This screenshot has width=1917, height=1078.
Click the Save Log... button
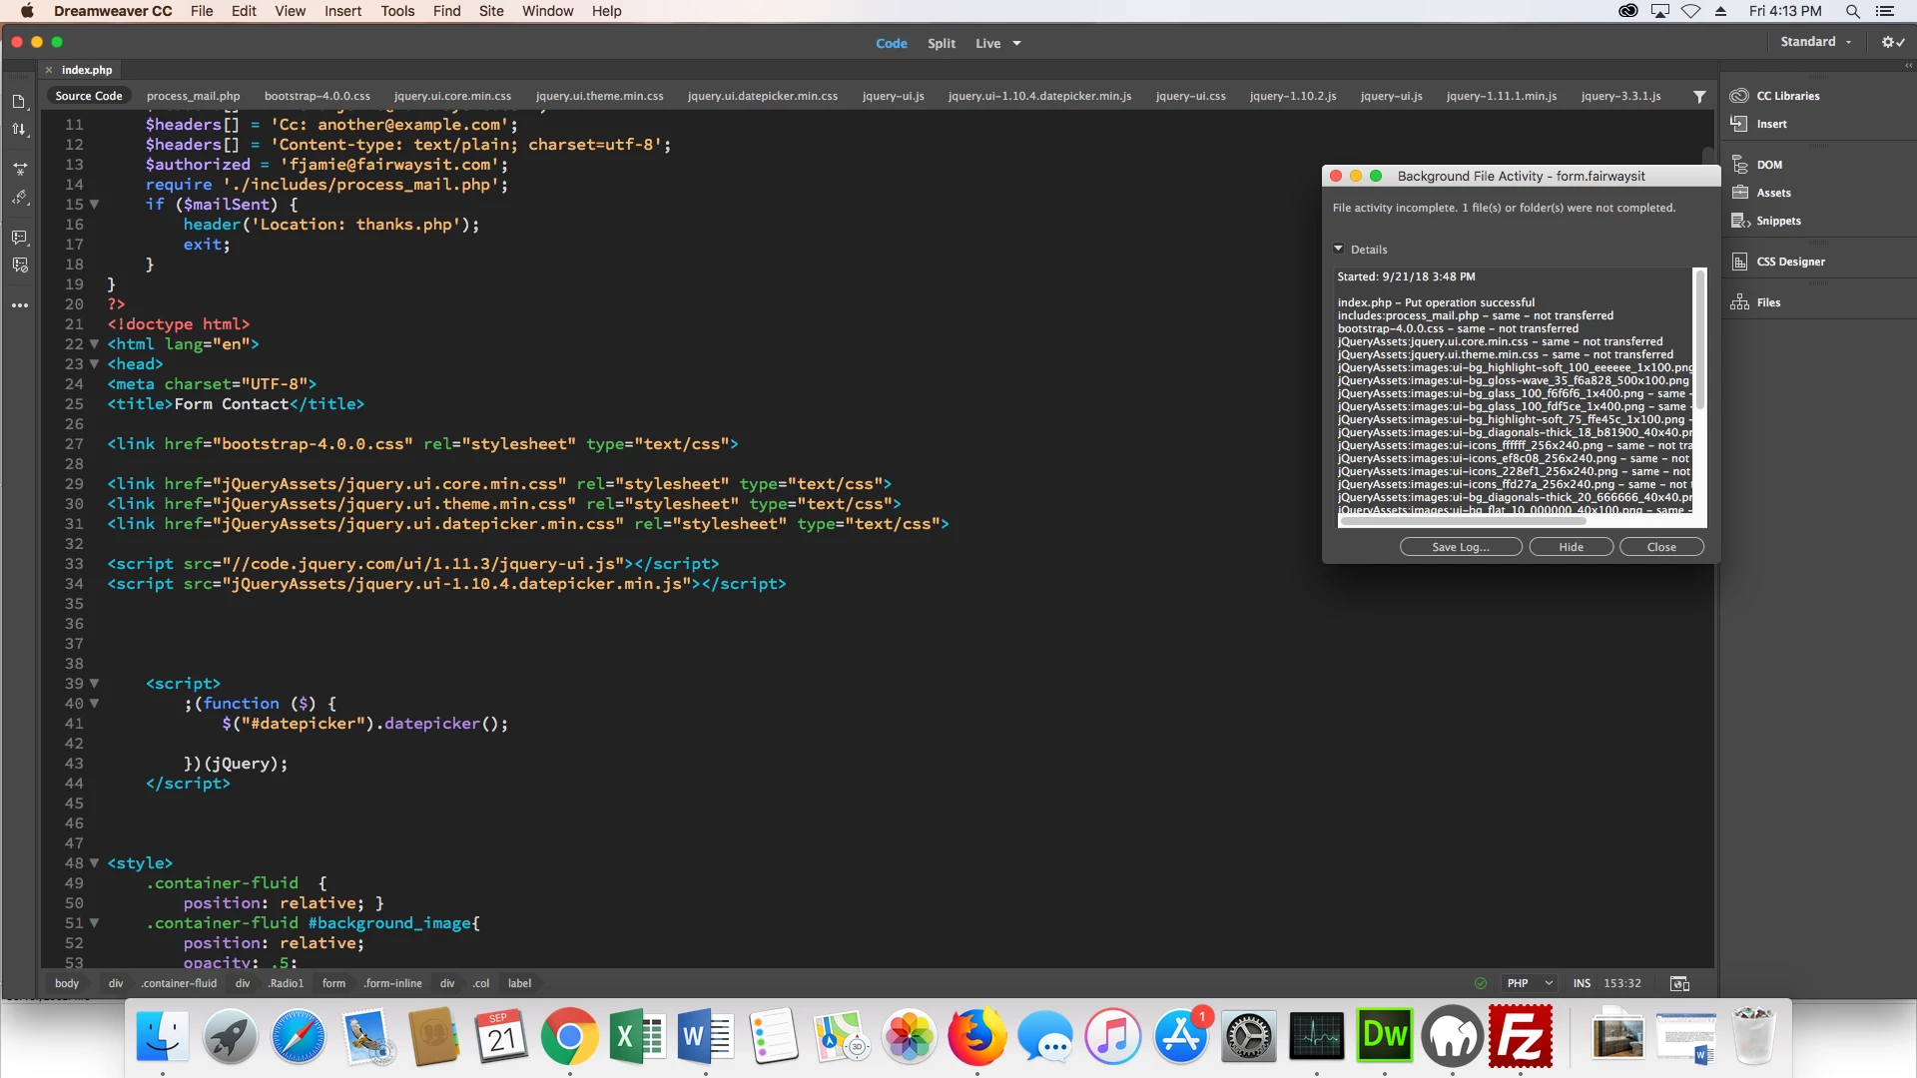(x=1460, y=547)
